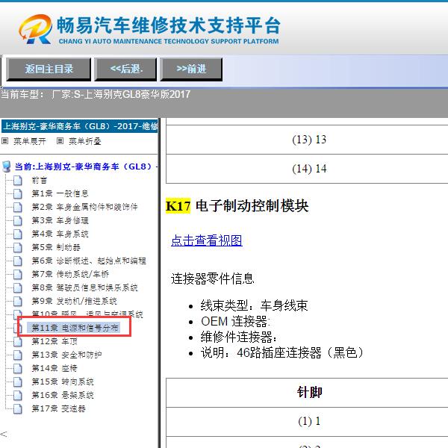Click the 说明：46路插座连接器 bullet
The width and height of the screenshot is (448, 448).
point(282,352)
